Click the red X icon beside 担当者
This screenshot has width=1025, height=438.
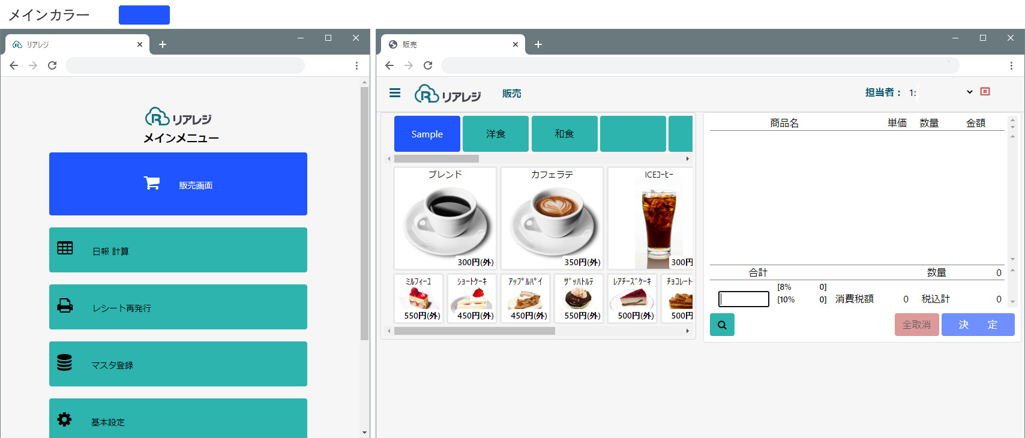pos(985,91)
